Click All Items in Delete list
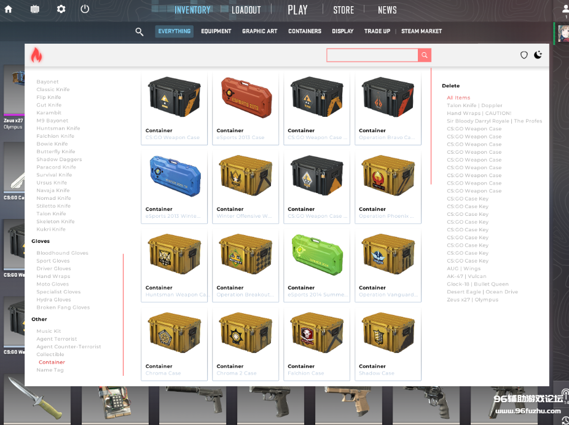Viewport: 569px width, 425px height. click(458, 98)
